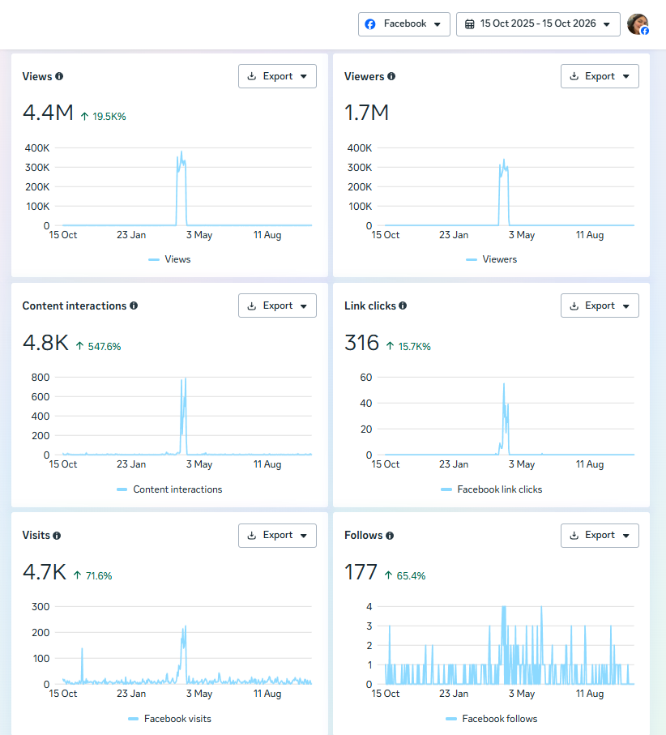This screenshot has height=735, width=666.
Task: Export the Visits chart data
Action: tap(277, 536)
